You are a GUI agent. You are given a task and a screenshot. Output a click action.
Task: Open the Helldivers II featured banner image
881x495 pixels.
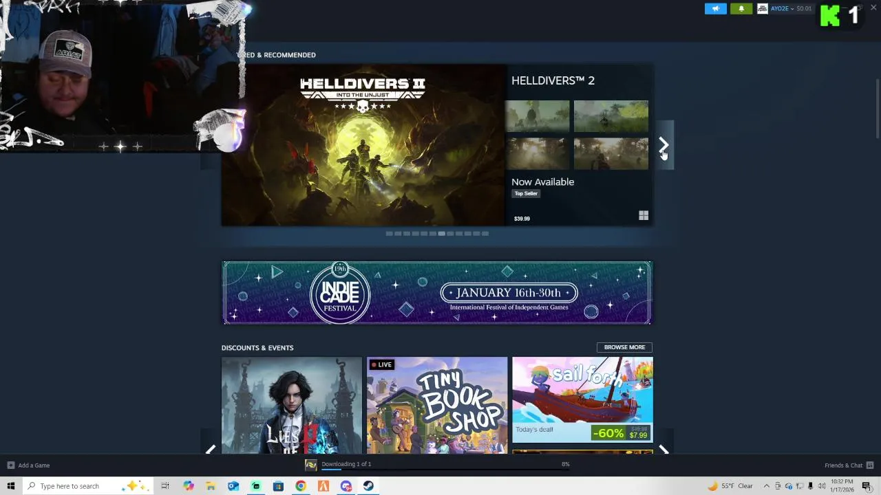[x=363, y=145]
